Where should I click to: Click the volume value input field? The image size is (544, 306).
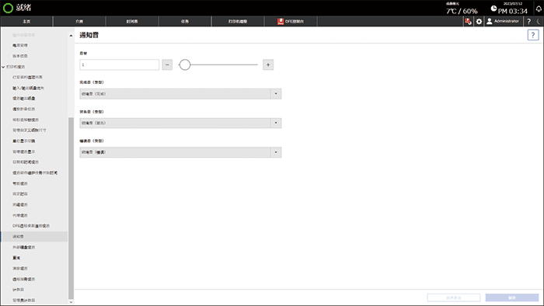click(120, 64)
